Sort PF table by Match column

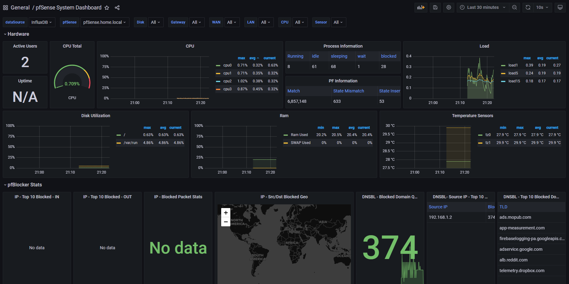click(x=293, y=91)
